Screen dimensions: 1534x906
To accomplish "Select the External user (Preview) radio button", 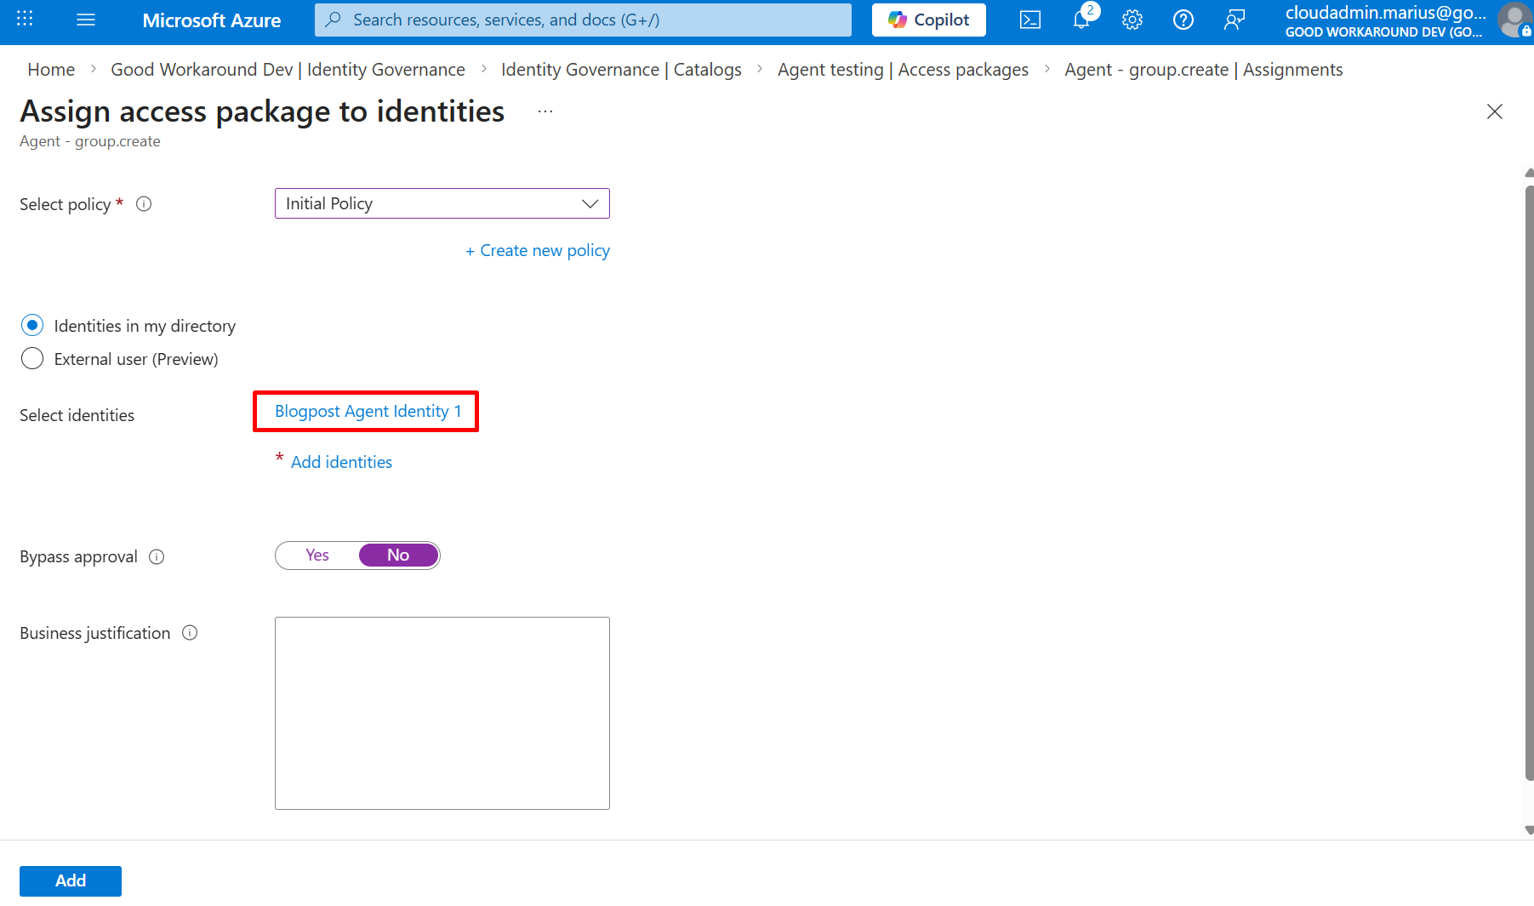I will click(x=32, y=359).
